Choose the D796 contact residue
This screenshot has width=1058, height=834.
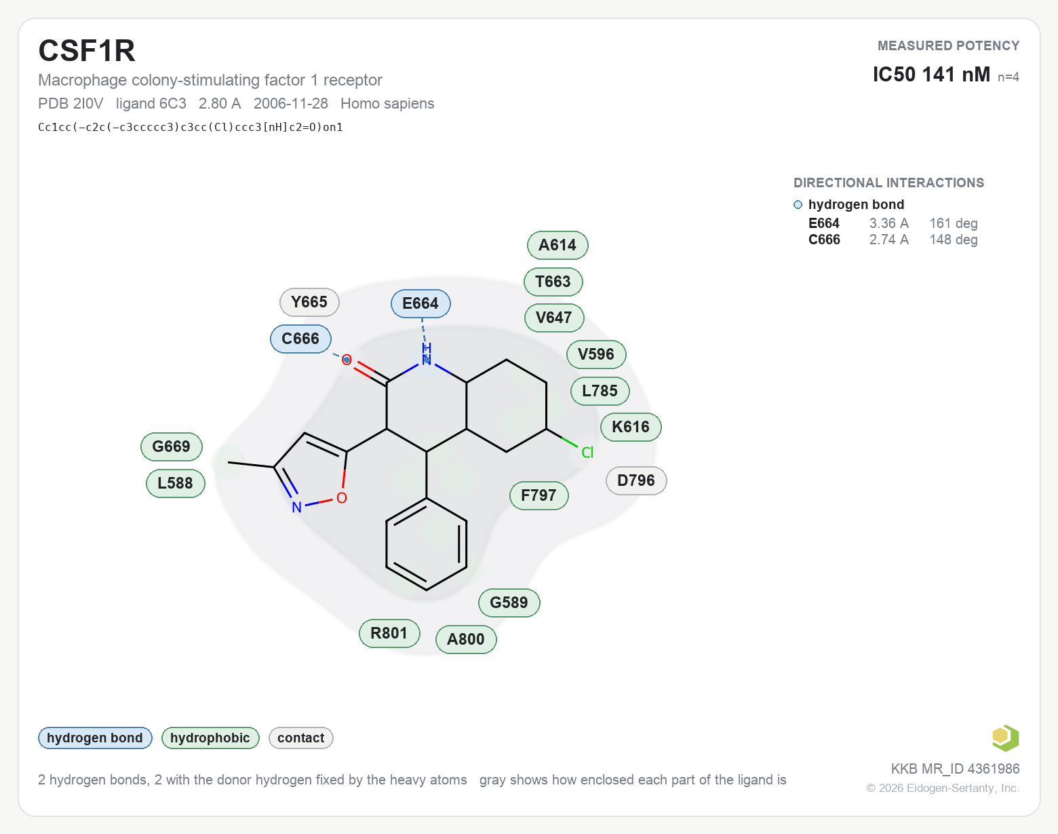click(x=636, y=480)
